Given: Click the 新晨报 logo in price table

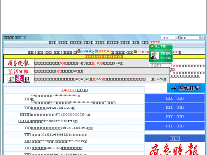Looking at the screenshot, I should tap(19, 79).
